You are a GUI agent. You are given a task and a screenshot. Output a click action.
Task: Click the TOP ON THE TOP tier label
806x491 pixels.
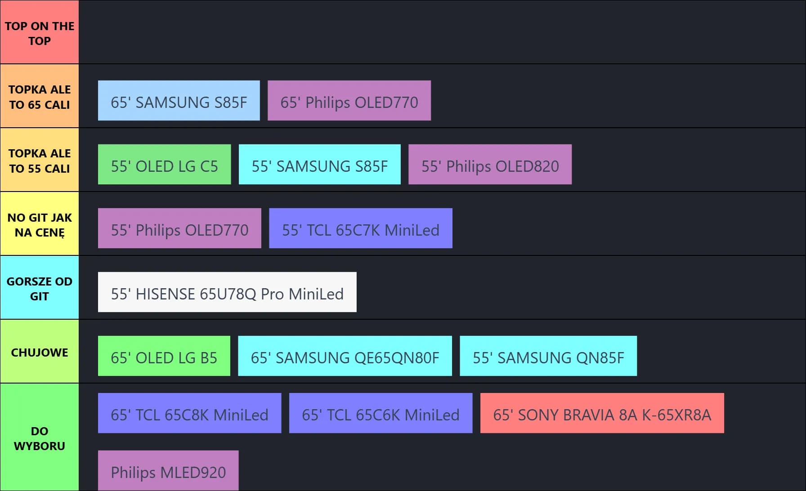pos(40,33)
